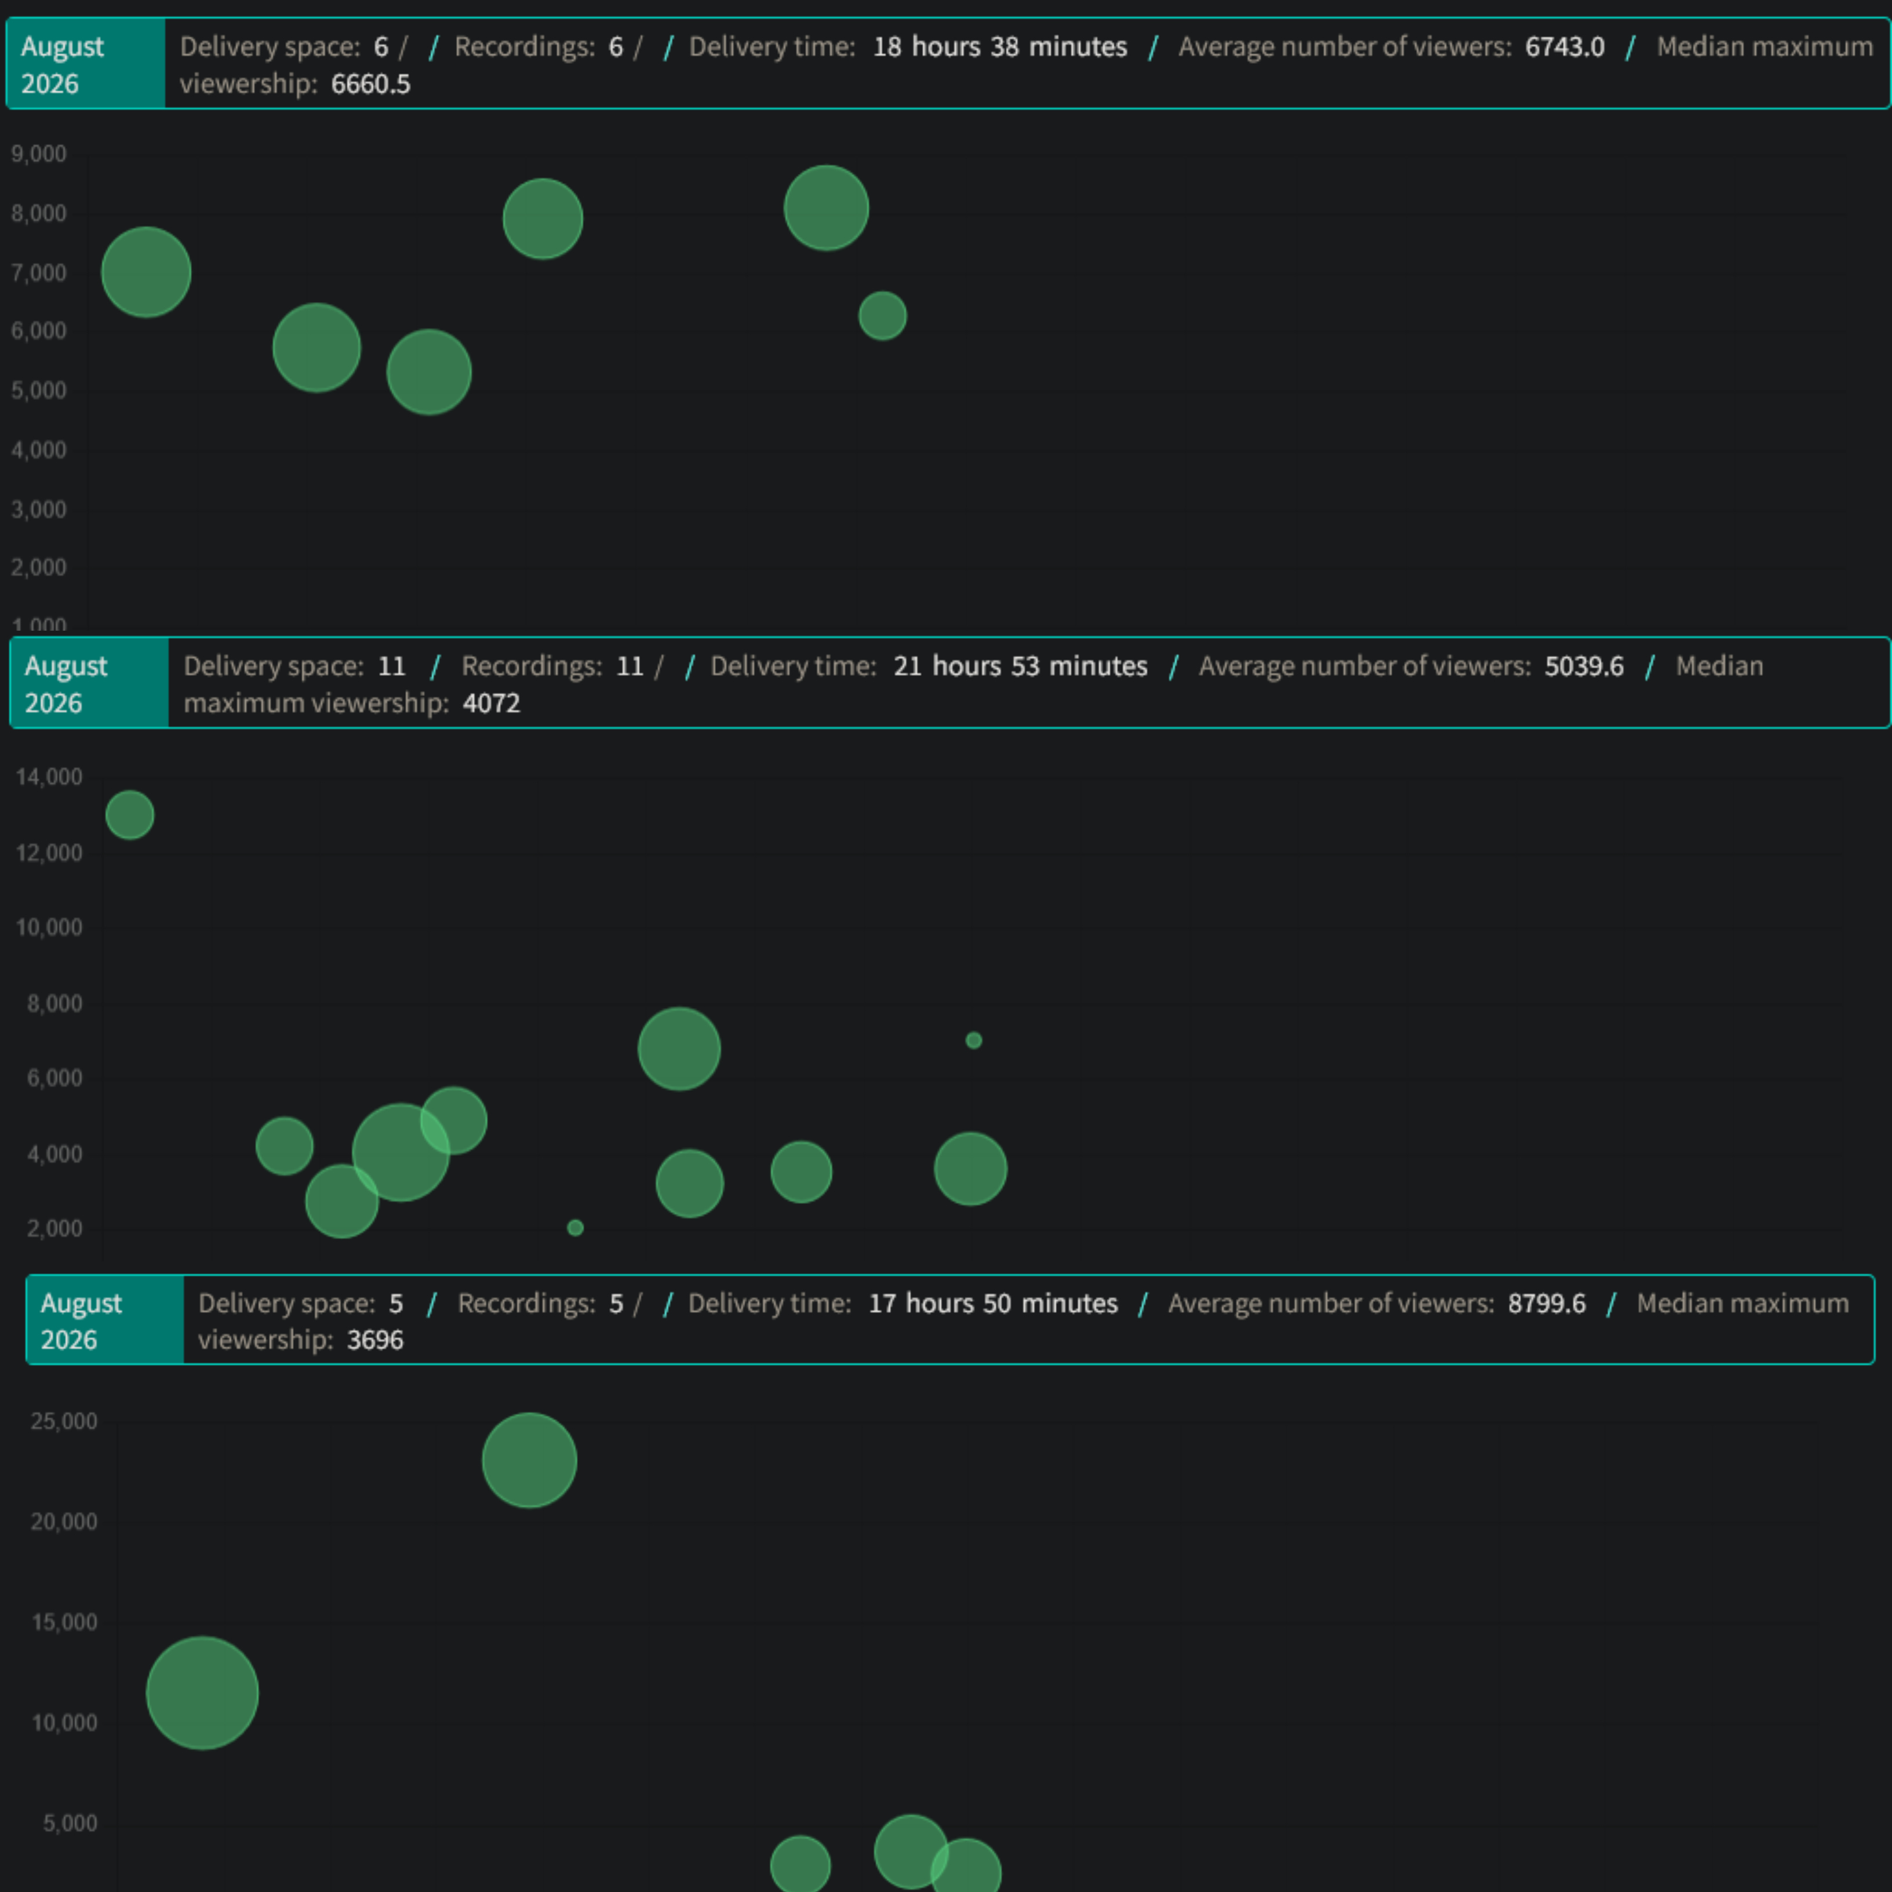Screen dimensions: 1892x1892
Task: Click the 15,000 axis label
Action: [x=64, y=1622]
